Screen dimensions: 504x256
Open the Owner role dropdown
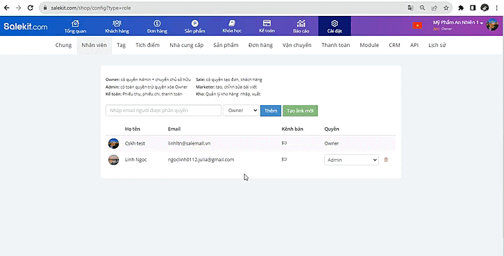click(x=241, y=110)
